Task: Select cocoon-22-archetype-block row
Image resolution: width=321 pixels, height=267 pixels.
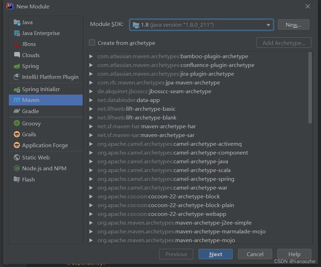Action: [198, 196]
